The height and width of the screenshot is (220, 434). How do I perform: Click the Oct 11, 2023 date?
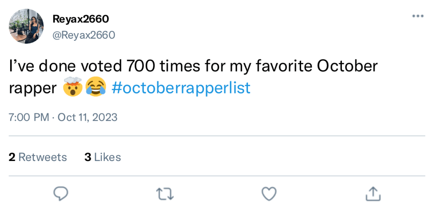coord(87,117)
